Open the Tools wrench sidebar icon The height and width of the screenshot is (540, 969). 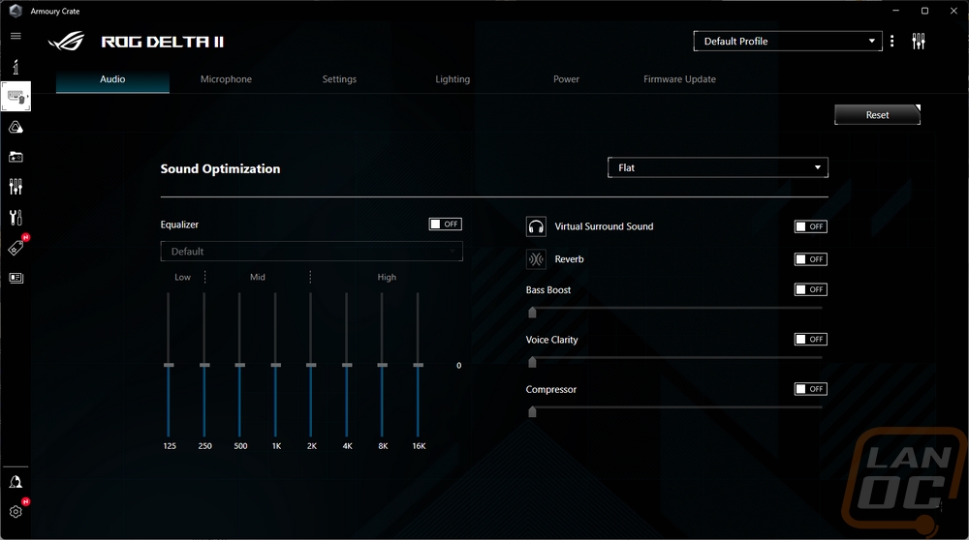click(16, 217)
